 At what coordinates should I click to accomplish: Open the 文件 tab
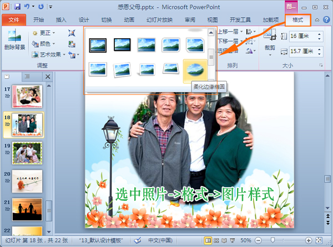click(x=14, y=20)
